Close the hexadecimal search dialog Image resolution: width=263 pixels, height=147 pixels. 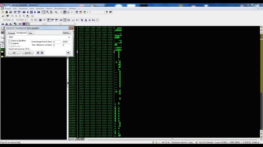coord(72,28)
